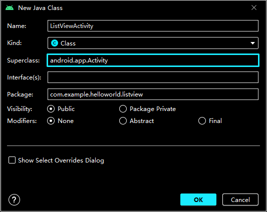Click the New Java Class title text

(41, 8)
